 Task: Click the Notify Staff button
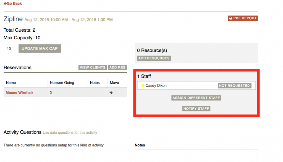point(196,109)
